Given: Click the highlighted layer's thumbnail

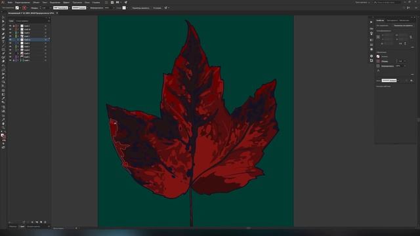Looking at the screenshot, I should (x=22, y=39).
